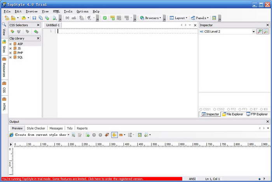Switch to the FTP Explorer tab

pos(257,114)
